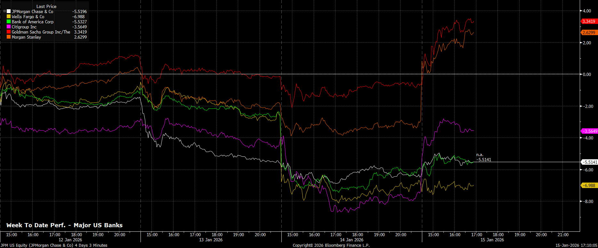
Task: Click yellow -6.988 axis price tag
Action: click(x=589, y=185)
